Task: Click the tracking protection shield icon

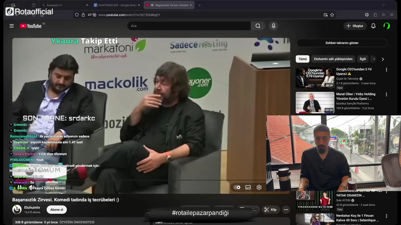Action: click(x=77, y=15)
